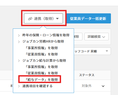Choose 「従業員情報」を取得 under ジョブカン労務HR
This screenshot has width=118, height=95.
point(41,54)
